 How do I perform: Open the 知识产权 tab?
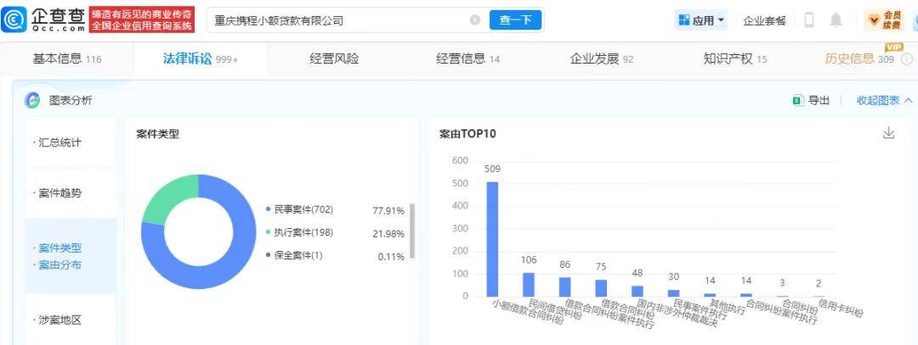734,59
